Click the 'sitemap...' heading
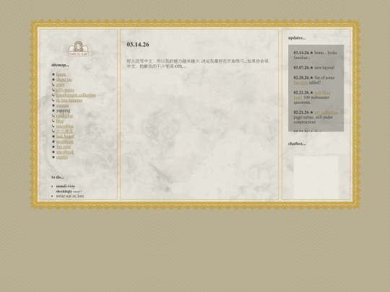The width and height of the screenshot is (390, 292). coord(60,65)
